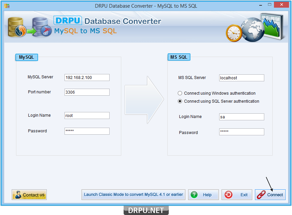292x215 pixels.
Task: Click the MS SQL group box header label
Action: pos(179,57)
